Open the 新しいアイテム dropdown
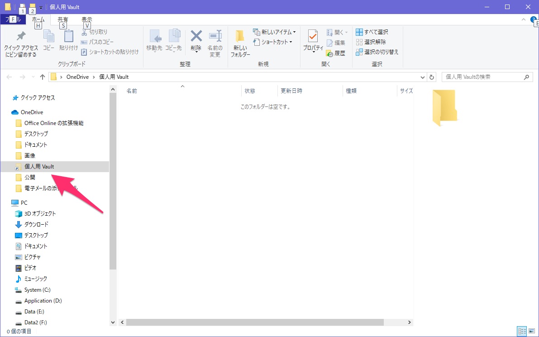The height and width of the screenshot is (337, 539). [274, 32]
